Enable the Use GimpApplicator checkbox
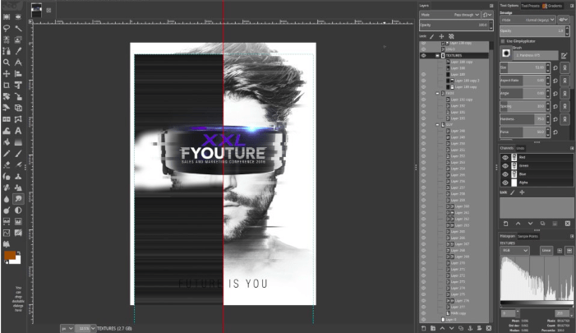Screen dimensions: 576x333 click(503, 41)
